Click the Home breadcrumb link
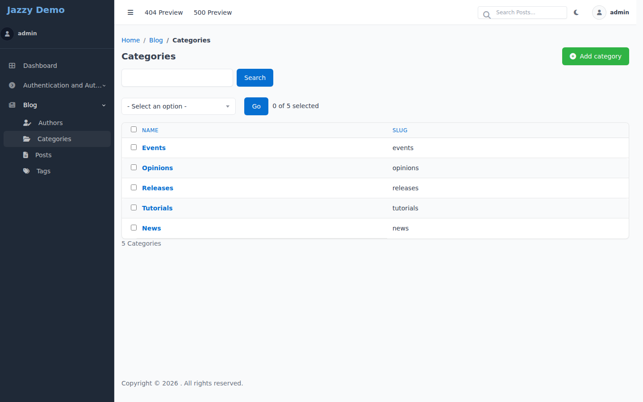Image resolution: width=643 pixels, height=402 pixels. pos(131,40)
